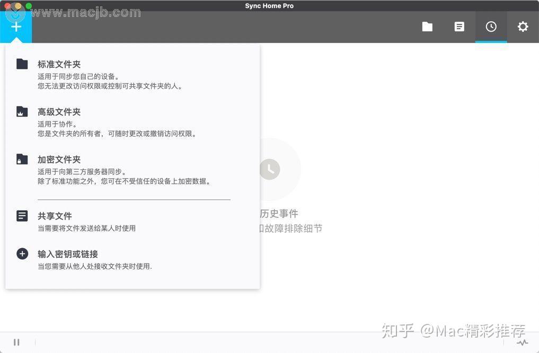Select the standard folder icon in the menu

pos(22,64)
